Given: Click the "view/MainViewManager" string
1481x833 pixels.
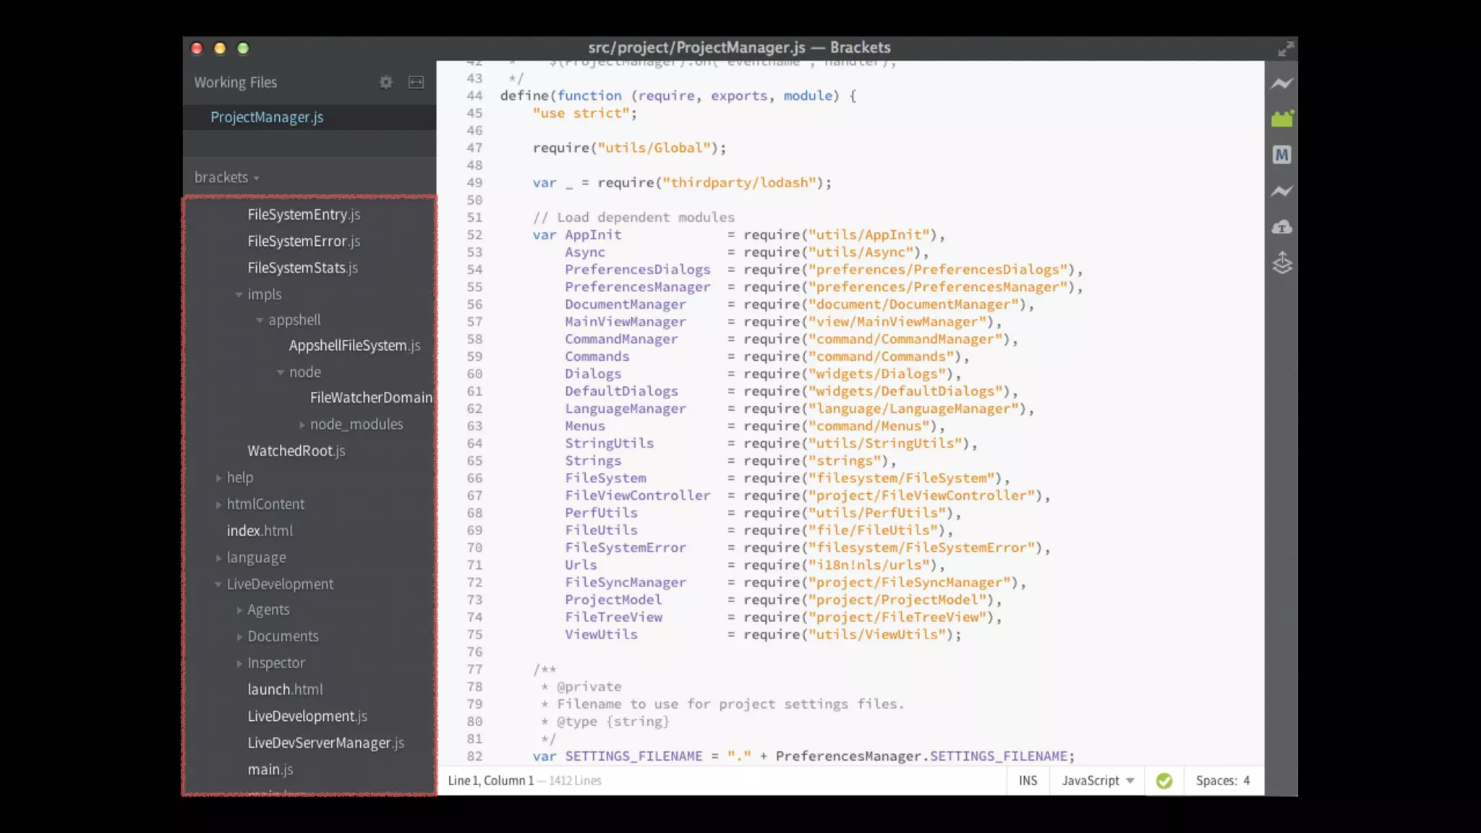Looking at the screenshot, I should pyautogui.click(x=897, y=322).
